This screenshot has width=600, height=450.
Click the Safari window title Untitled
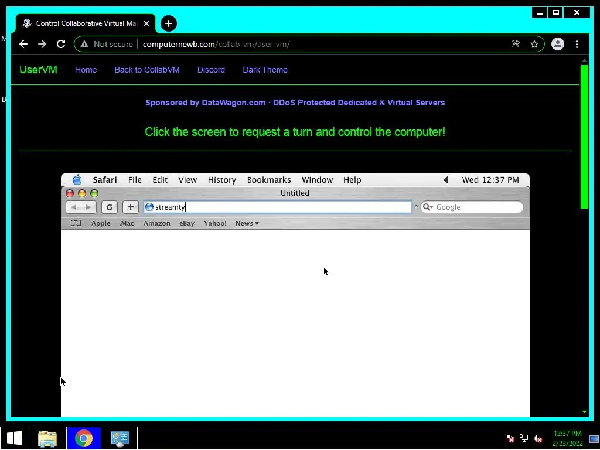[295, 193]
